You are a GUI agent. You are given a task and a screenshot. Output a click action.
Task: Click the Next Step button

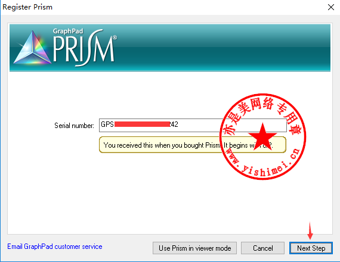(311, 248)
